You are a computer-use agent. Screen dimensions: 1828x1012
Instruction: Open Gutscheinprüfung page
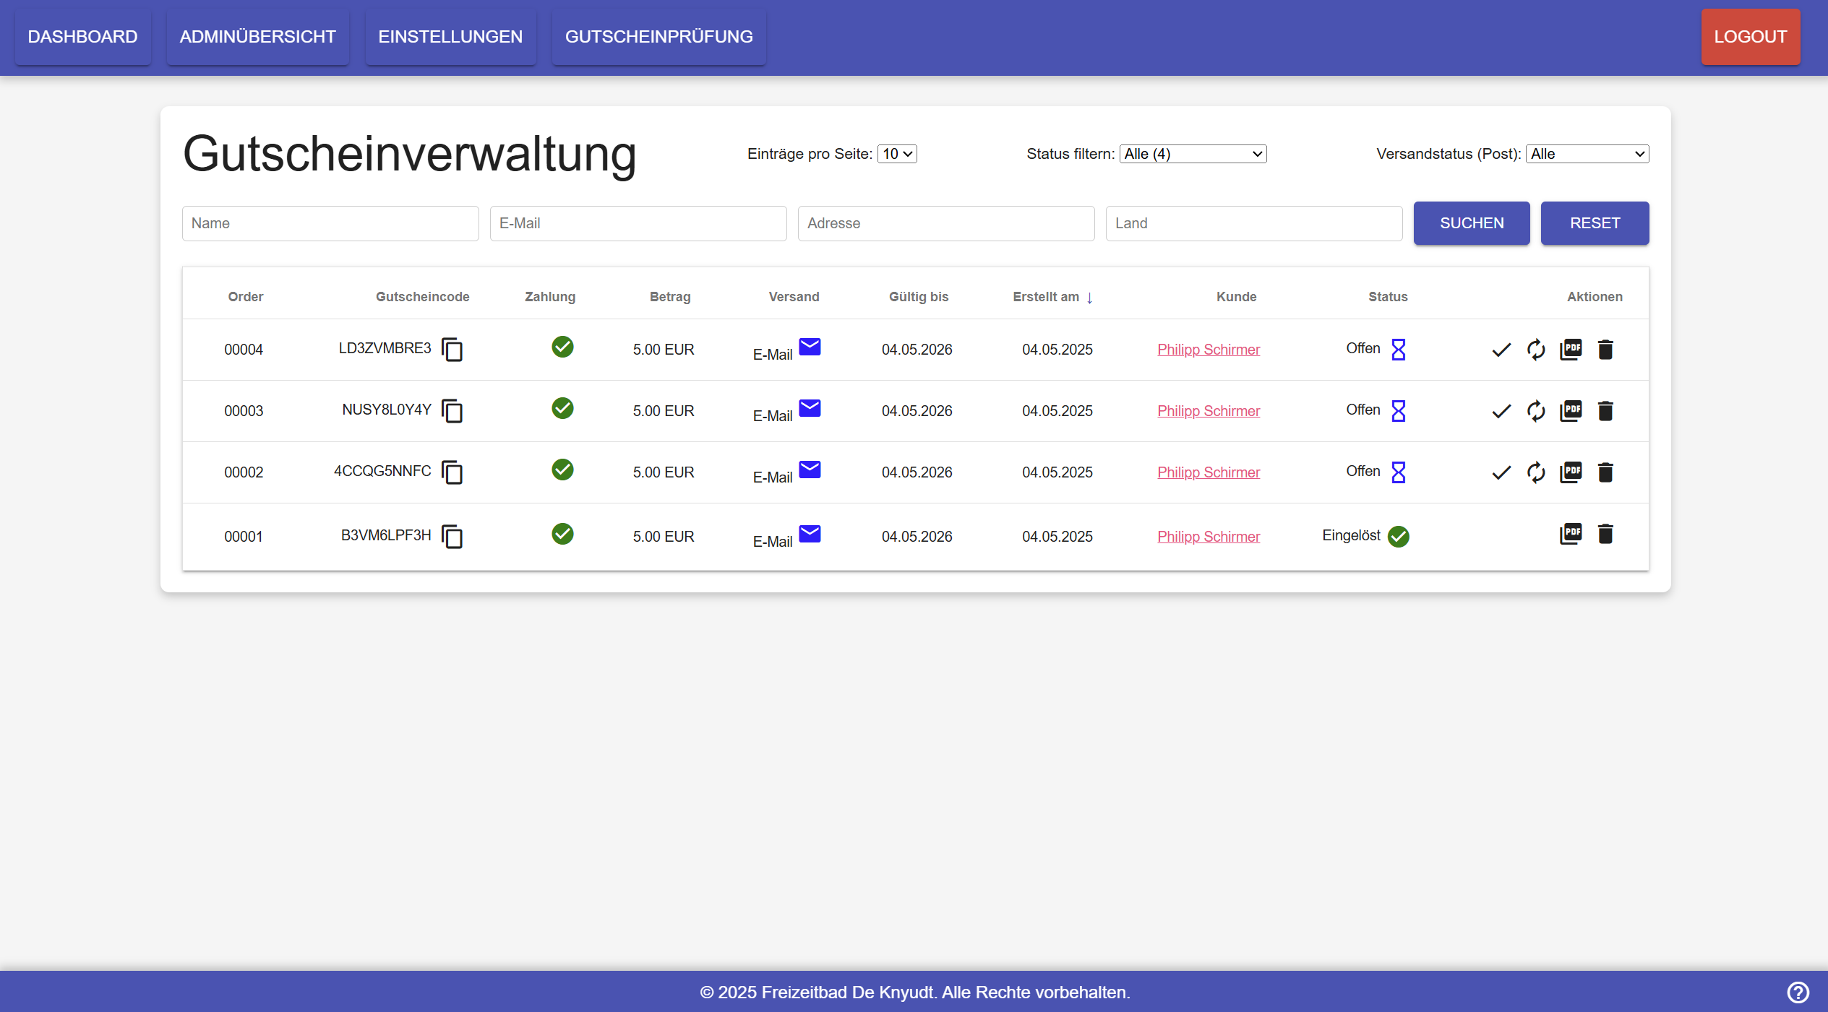(658, 37)
